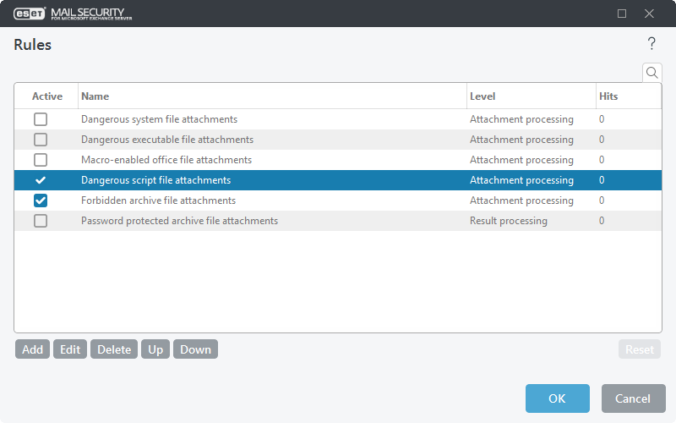This screenshot has width=676, height=423.
Task: Confirm changes with OK button
Action: (557, 398)
